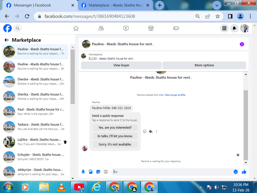Open Sherika 3beds 3baths conversation

tap(35, 97)
